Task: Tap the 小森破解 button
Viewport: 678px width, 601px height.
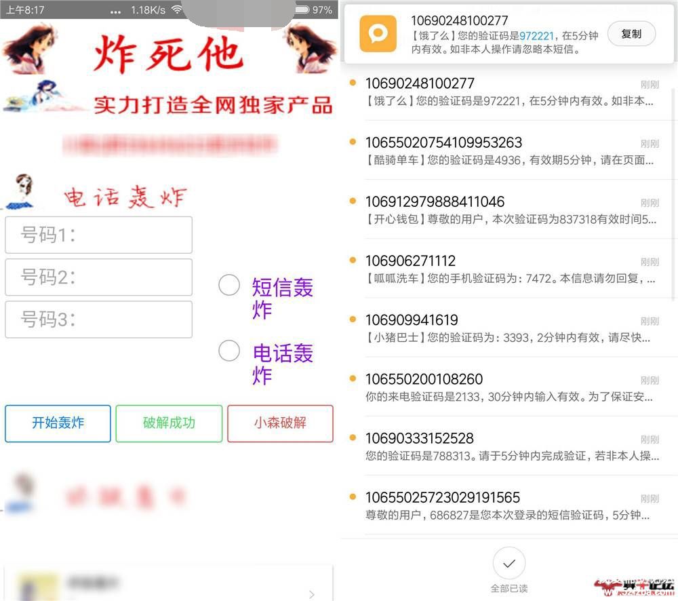Action: (x=280, y=423)
